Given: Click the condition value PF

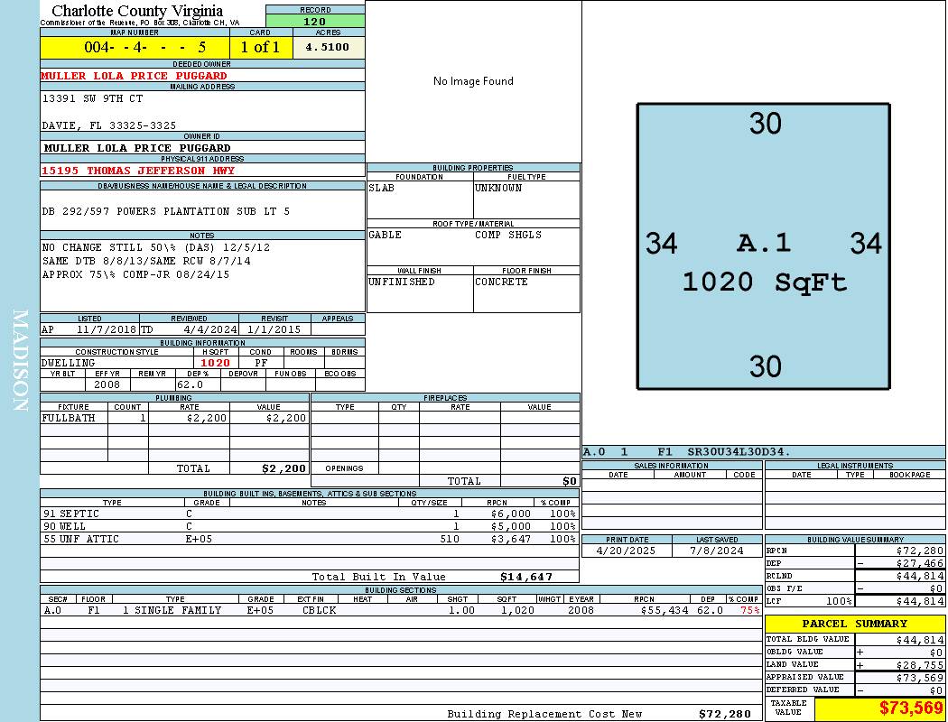Looking at the screenshot, I should click(x=261, y=363).
